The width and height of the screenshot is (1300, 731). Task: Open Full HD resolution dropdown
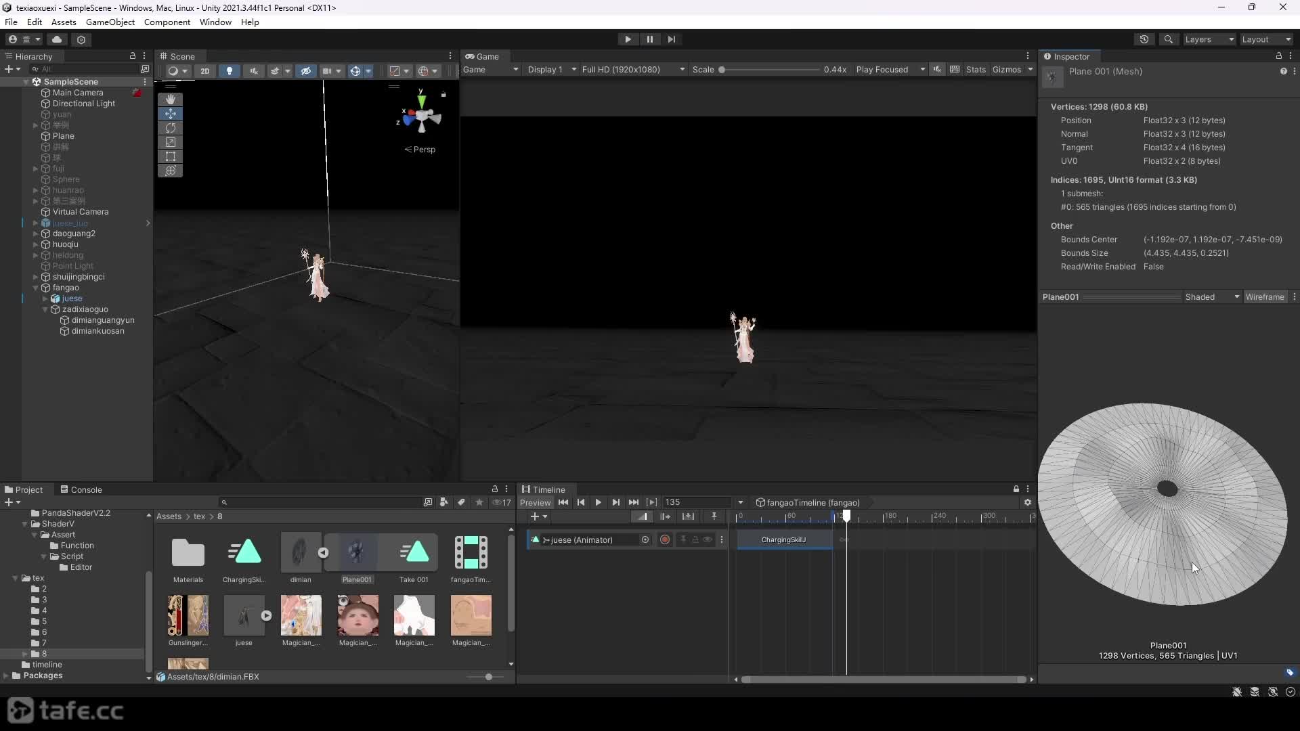[x=633, y=69]
